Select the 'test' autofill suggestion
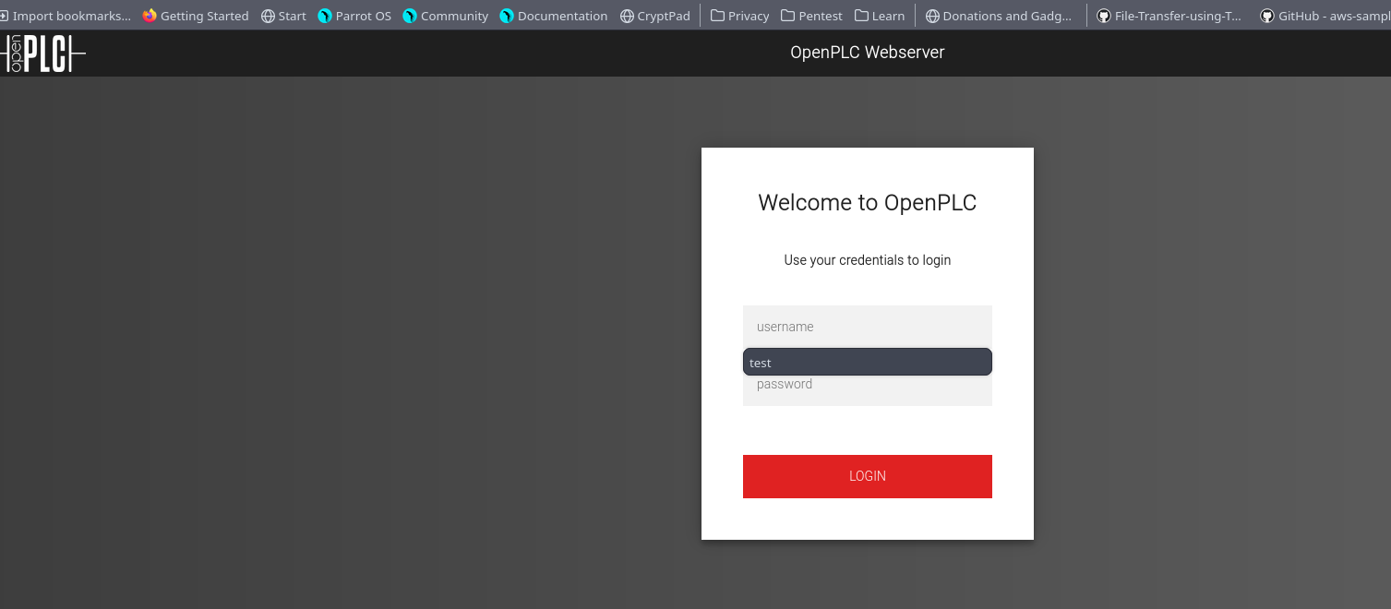The image size is (1391, 609). click(x=868, y=362)
